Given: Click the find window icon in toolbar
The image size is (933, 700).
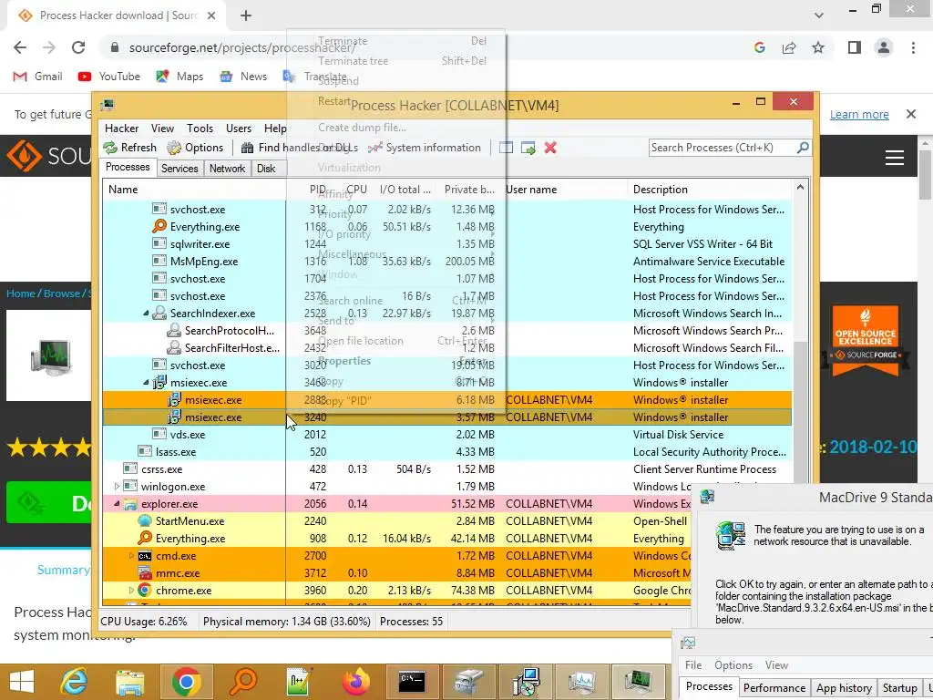Looking at the screenshot, I should click(506, 148).
